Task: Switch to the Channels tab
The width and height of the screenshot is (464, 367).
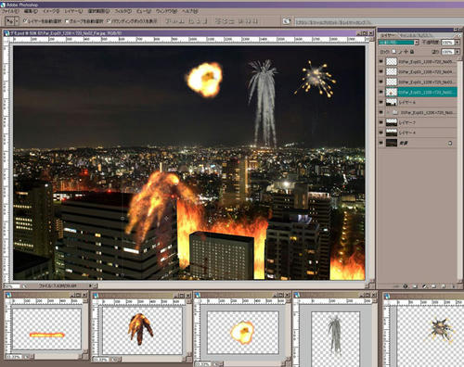Action: 409,35
